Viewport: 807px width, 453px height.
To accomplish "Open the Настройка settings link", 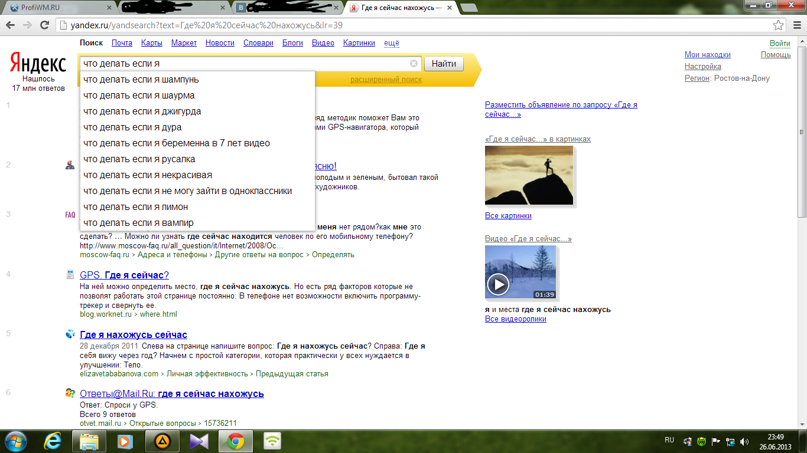I will click(x=703, y=67).
